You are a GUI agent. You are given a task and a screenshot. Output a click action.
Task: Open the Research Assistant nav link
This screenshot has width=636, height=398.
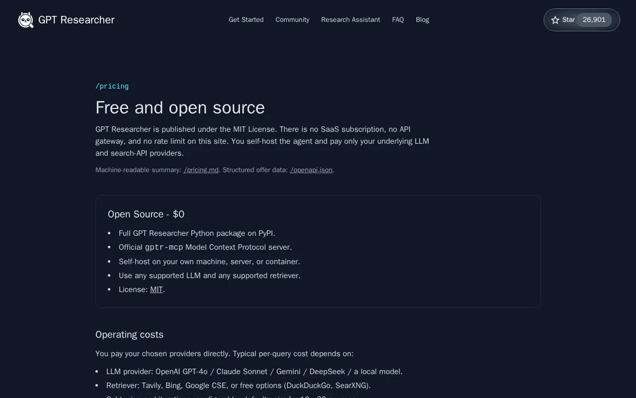point(350,20)
